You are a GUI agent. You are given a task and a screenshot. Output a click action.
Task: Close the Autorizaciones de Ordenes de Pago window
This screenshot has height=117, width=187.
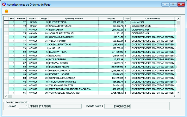(181, 4)
